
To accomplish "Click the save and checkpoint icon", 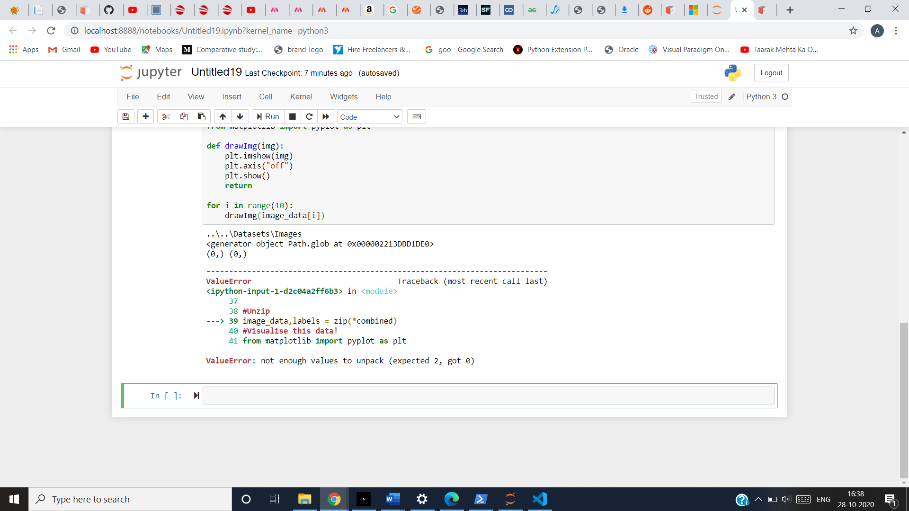I will click(126, 117).
